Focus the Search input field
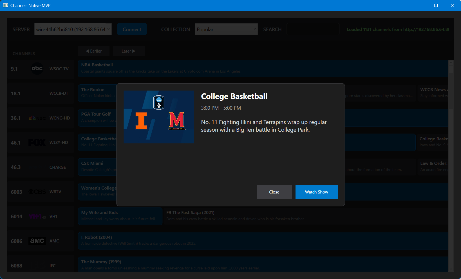This screenshot has width=461, height=279. click(x=313, y=29)
